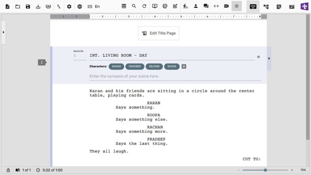This screenshot has width=311, height=175.
Task: Add a character with the plus button
Action: (x=184, y=66)
